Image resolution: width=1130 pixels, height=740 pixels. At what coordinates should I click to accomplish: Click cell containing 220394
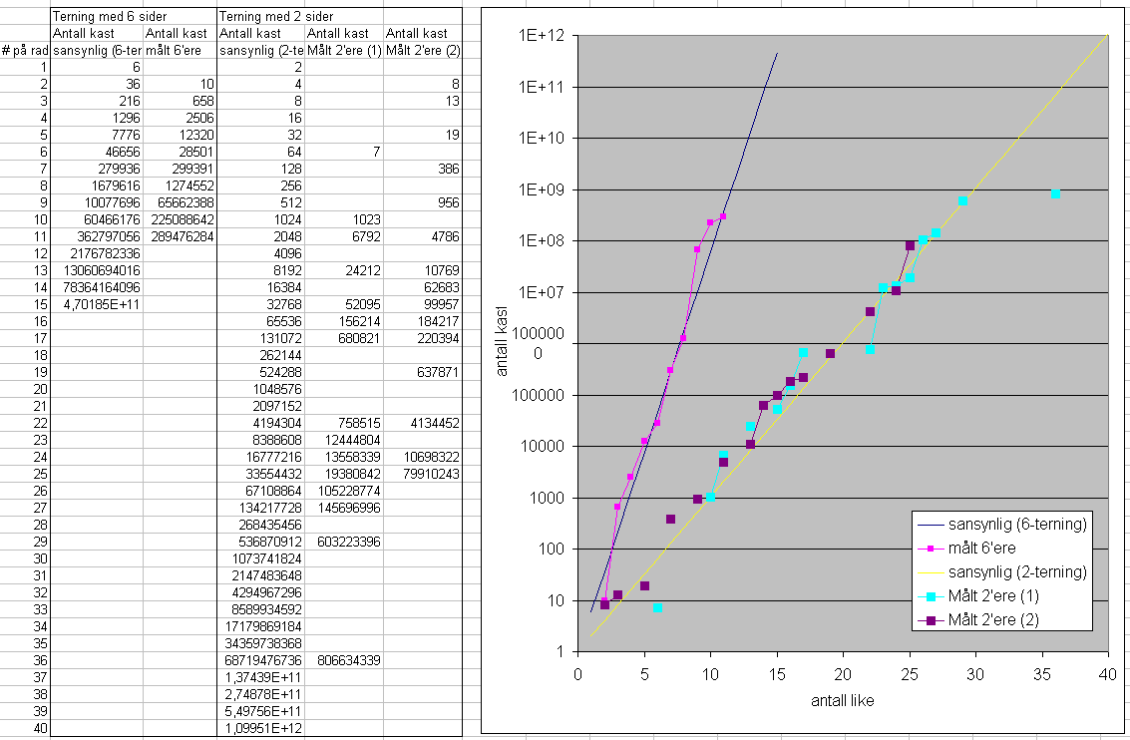pos(422,338)
